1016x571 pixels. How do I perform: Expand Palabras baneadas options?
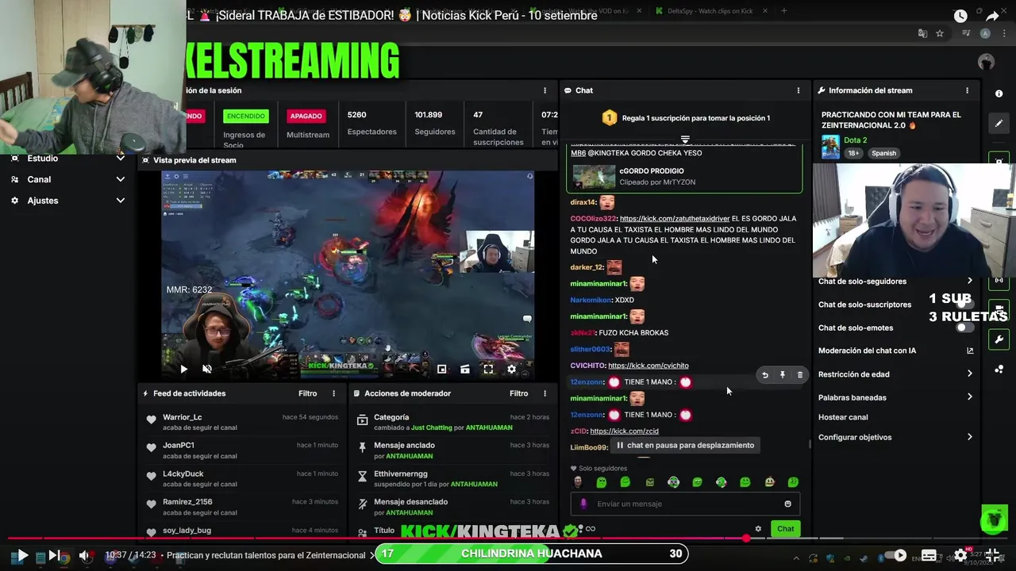click(x=969, y=397)
